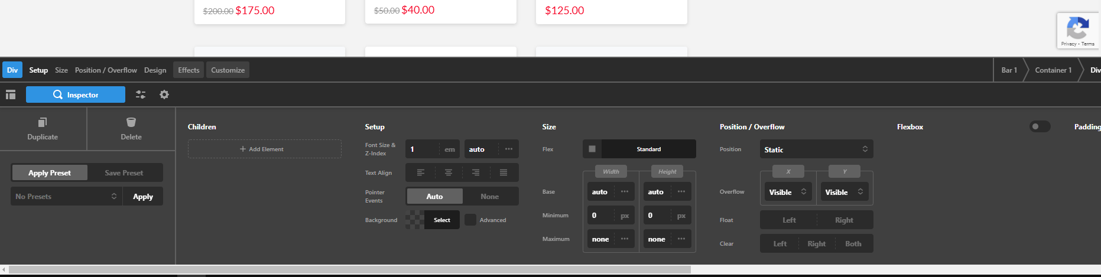Click the Delete trash icon

point(131,122)
